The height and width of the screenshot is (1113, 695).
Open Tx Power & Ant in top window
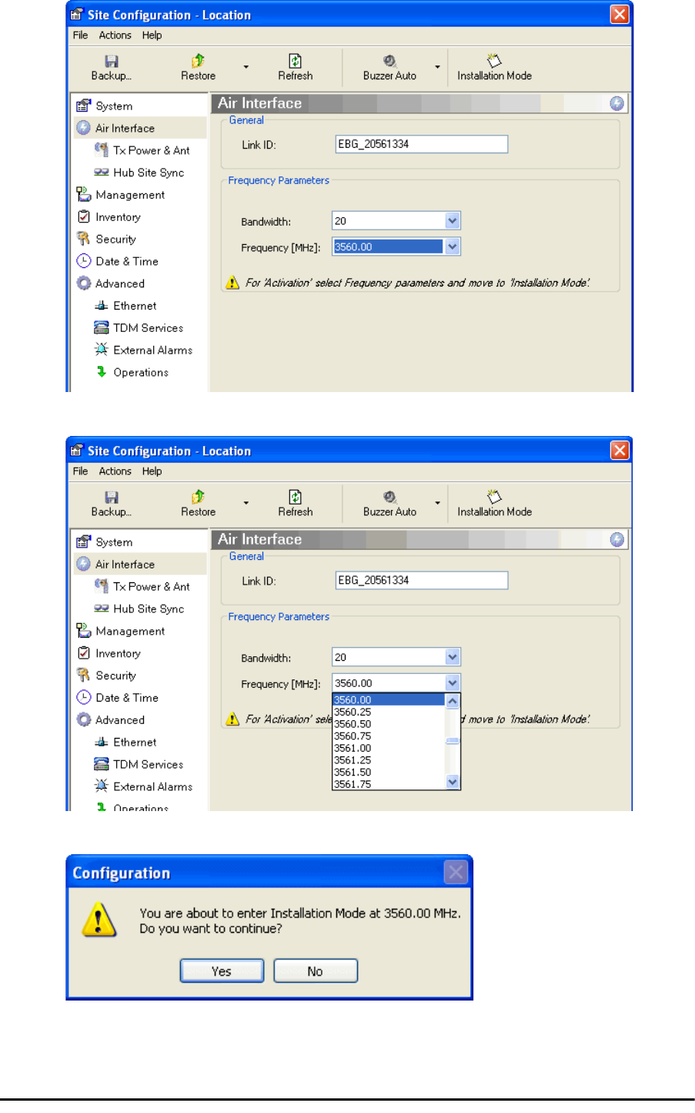tap(150, 150)
